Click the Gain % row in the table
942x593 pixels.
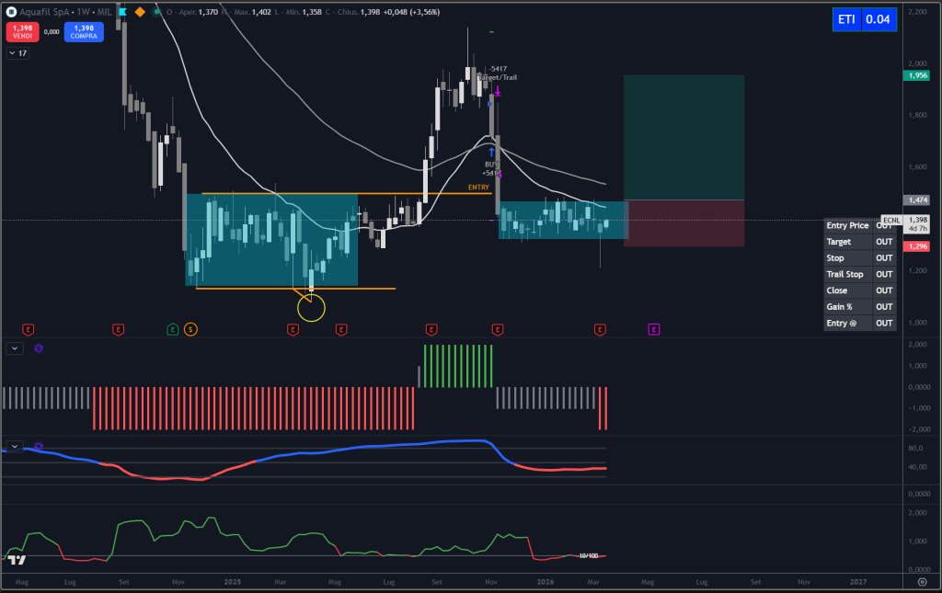click(860, 306)
